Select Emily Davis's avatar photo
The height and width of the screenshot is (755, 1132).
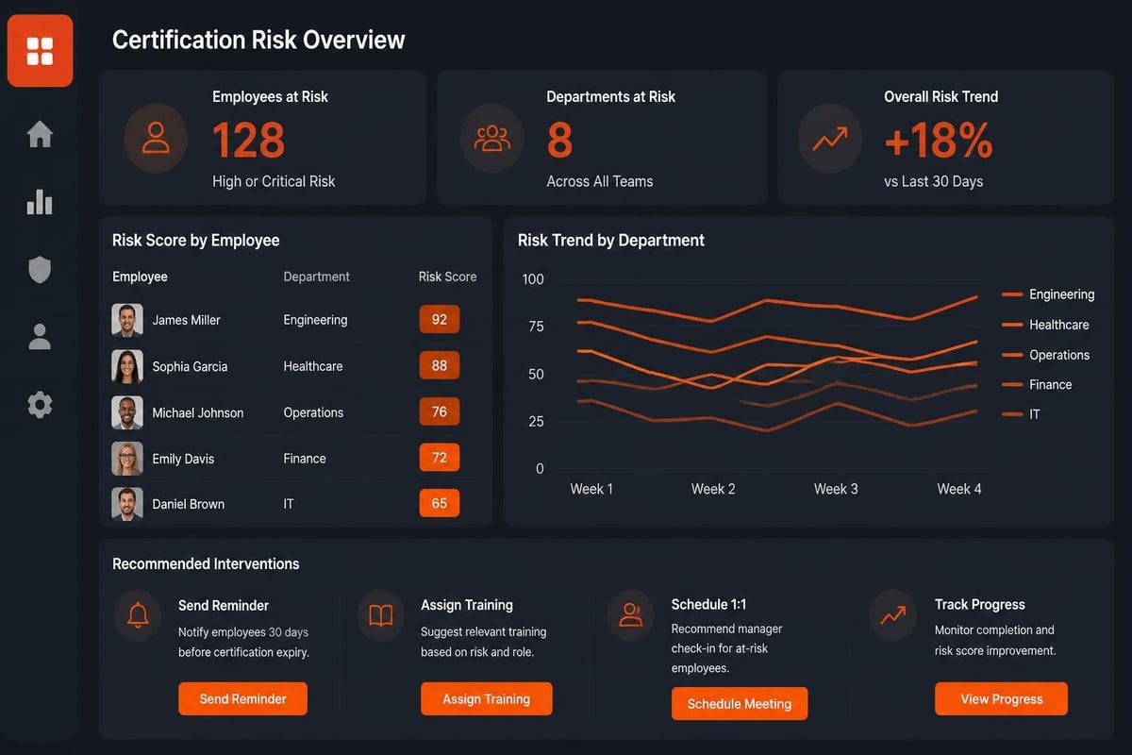[127, 459]
